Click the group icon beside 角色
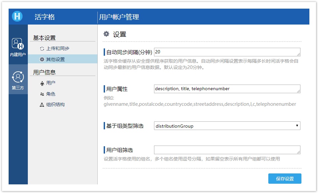The width and height of the screenshot is (318, 193). 42,94
